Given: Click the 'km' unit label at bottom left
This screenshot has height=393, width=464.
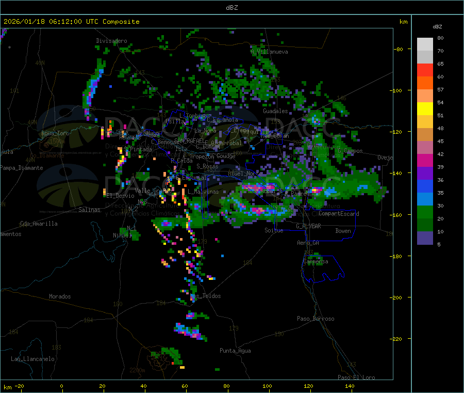Looking at the screenshot, I should point(7,387).
